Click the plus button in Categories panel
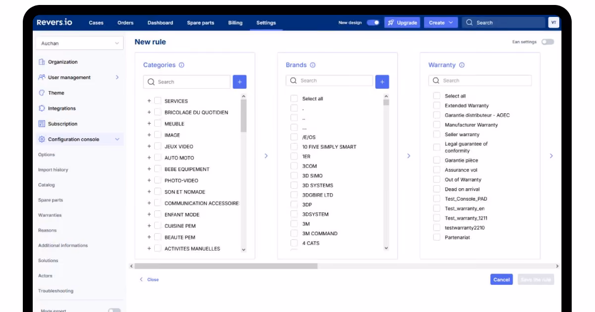This screenshot has width=595, height=312. [239, 82]
